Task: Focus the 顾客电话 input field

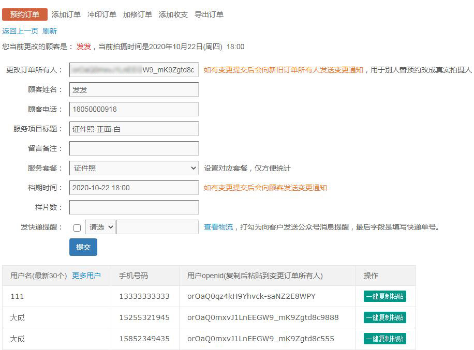Action: click(134, 109)
